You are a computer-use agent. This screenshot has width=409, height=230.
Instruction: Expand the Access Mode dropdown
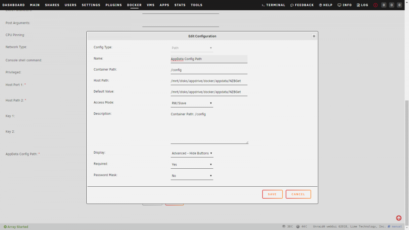[192, 103]
